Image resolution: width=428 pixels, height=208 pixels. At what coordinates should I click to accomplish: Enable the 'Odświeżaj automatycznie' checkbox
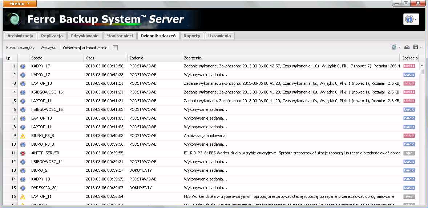pos(115,47)
